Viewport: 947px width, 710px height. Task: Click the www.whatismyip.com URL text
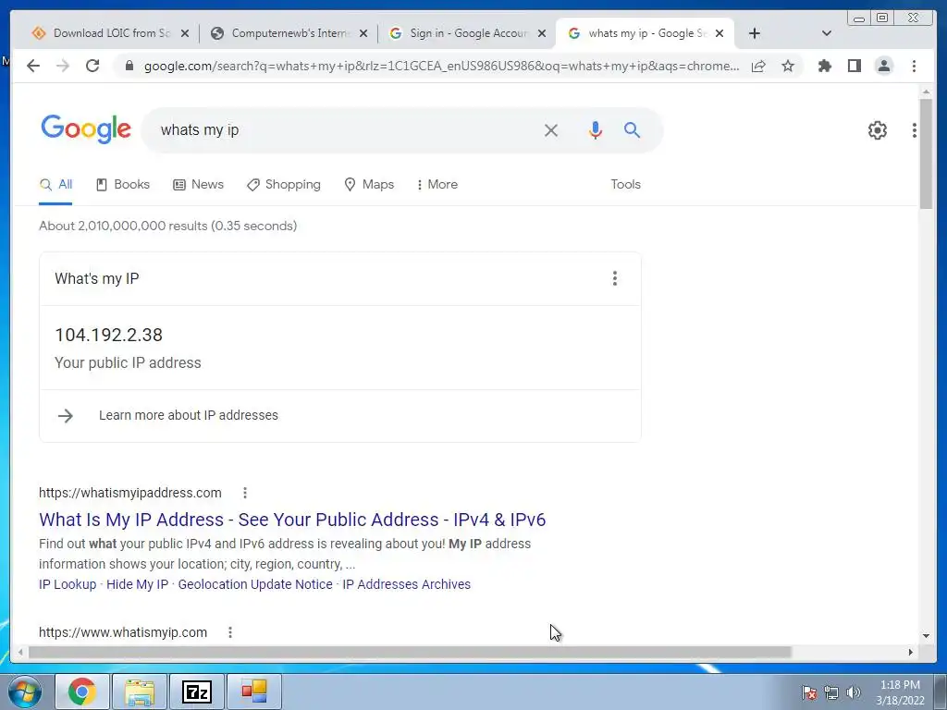pos(123,632)
